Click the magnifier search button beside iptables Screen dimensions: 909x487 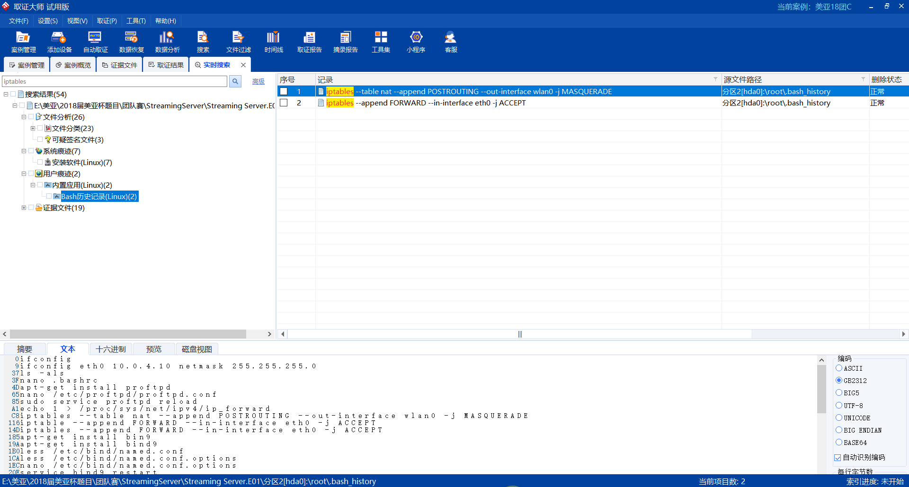pos(235,81)
